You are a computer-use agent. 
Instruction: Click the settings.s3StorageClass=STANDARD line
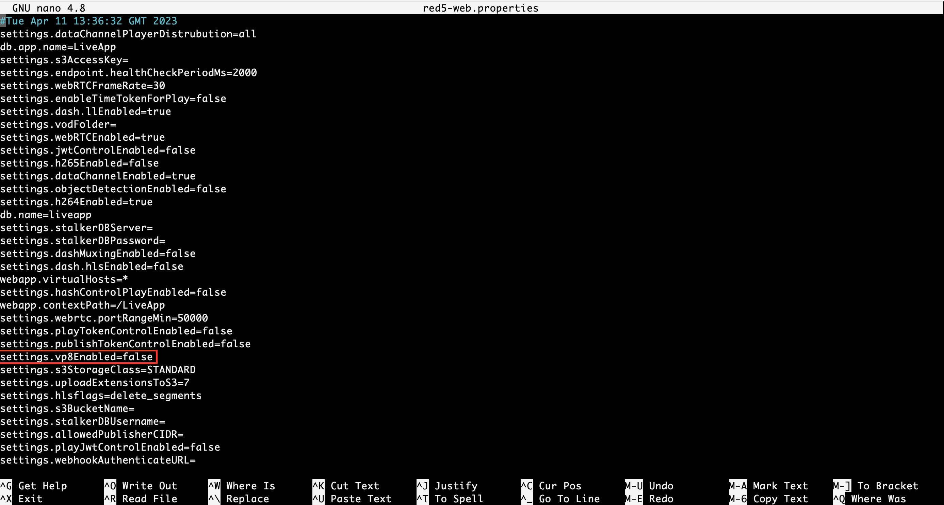(98, 370)
